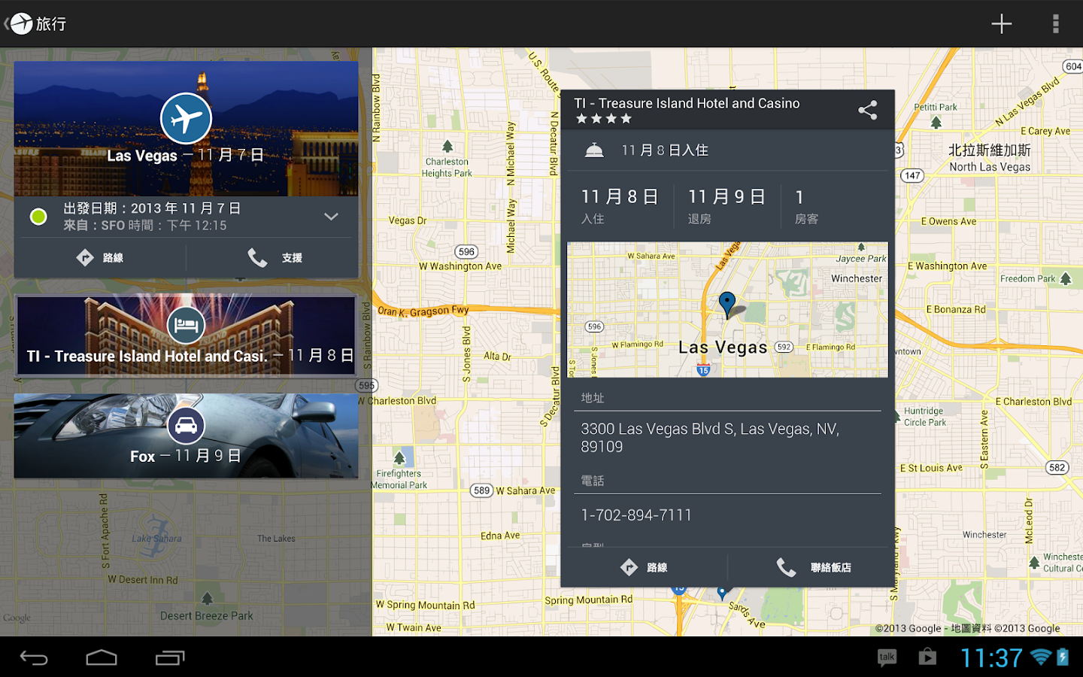
Task: Tap the green status dot on the flight card
Action: pos(38,217)
